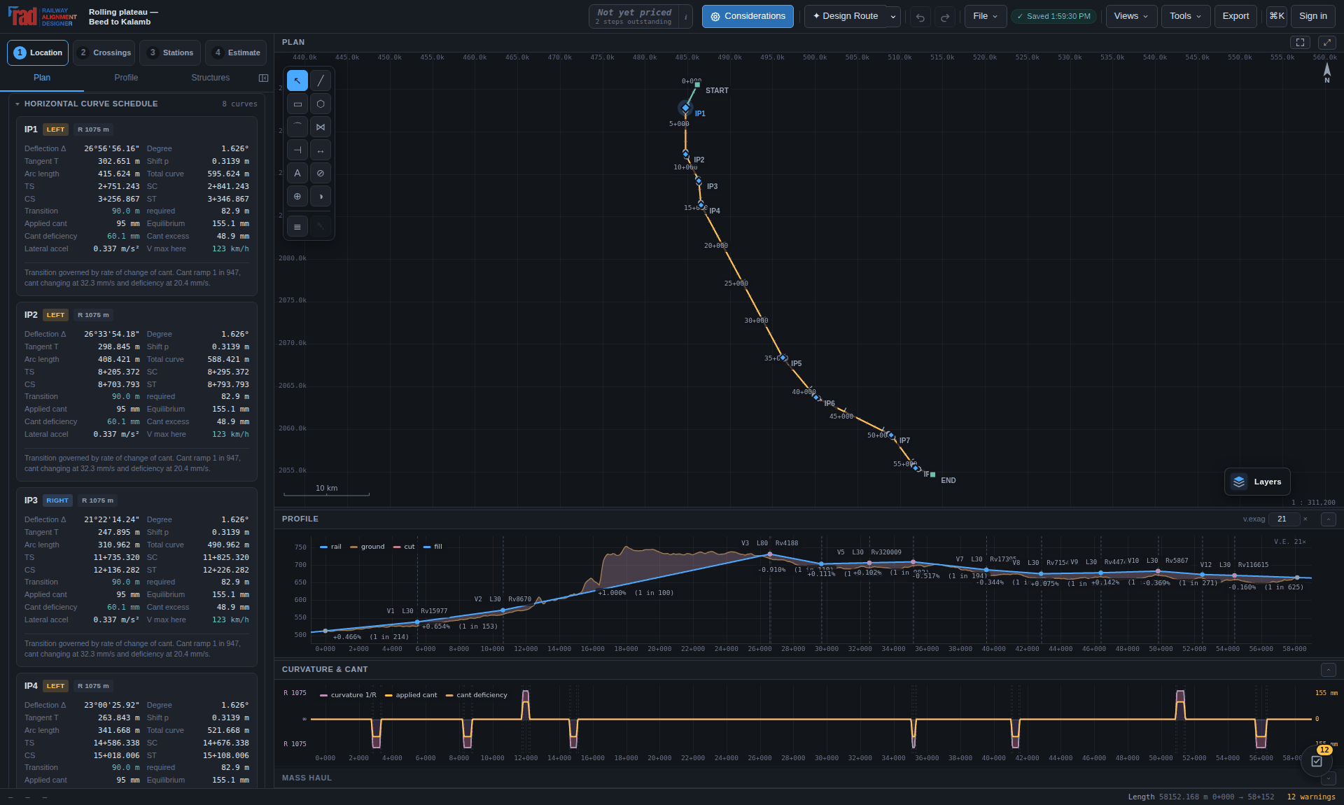
Task: Select the crosshair target tool
Action: click(x=297, y=196)
